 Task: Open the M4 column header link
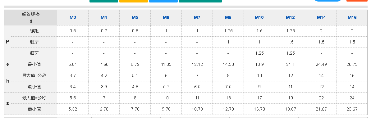[104, 17]
